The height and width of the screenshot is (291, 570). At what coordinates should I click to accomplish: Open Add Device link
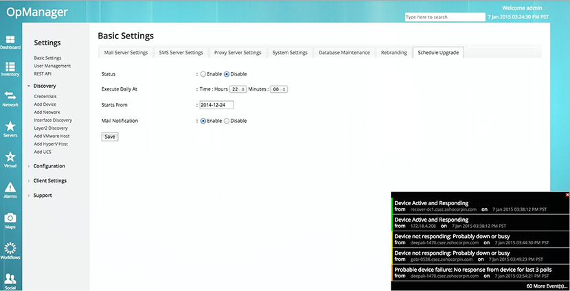[x=45, y=104]
